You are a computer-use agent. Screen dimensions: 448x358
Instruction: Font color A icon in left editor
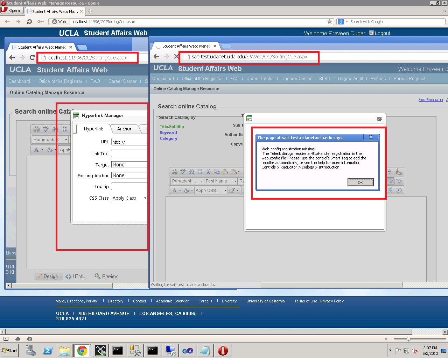pos(36,150)
